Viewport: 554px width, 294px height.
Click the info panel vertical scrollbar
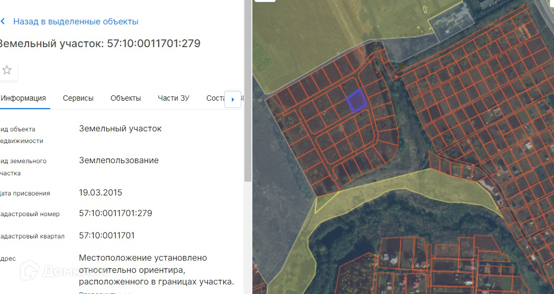(248, 90)
